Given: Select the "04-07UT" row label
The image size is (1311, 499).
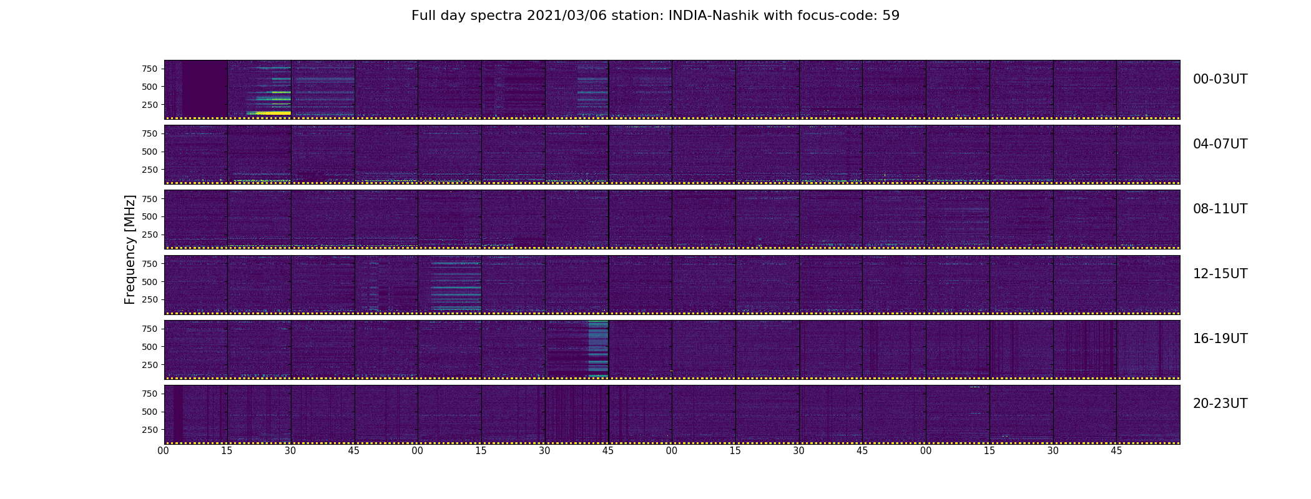Looking at the screenshot, I should pyautogui.click(x=1220, y=144).
